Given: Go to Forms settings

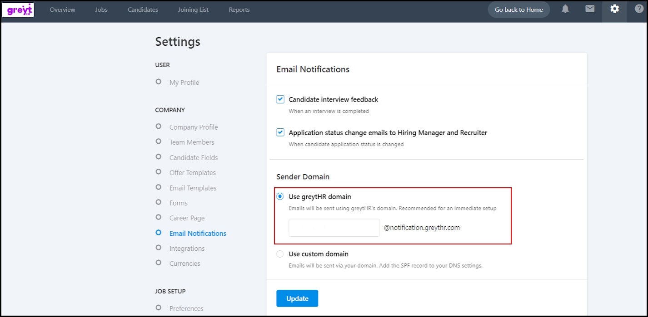Looking at the screenshot, I should (x=179, y=203).
